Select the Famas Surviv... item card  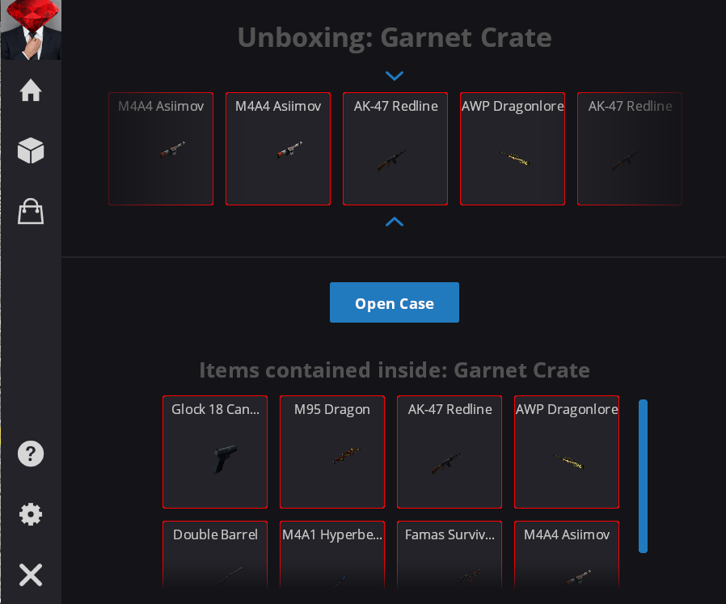(x=450, y=555)
